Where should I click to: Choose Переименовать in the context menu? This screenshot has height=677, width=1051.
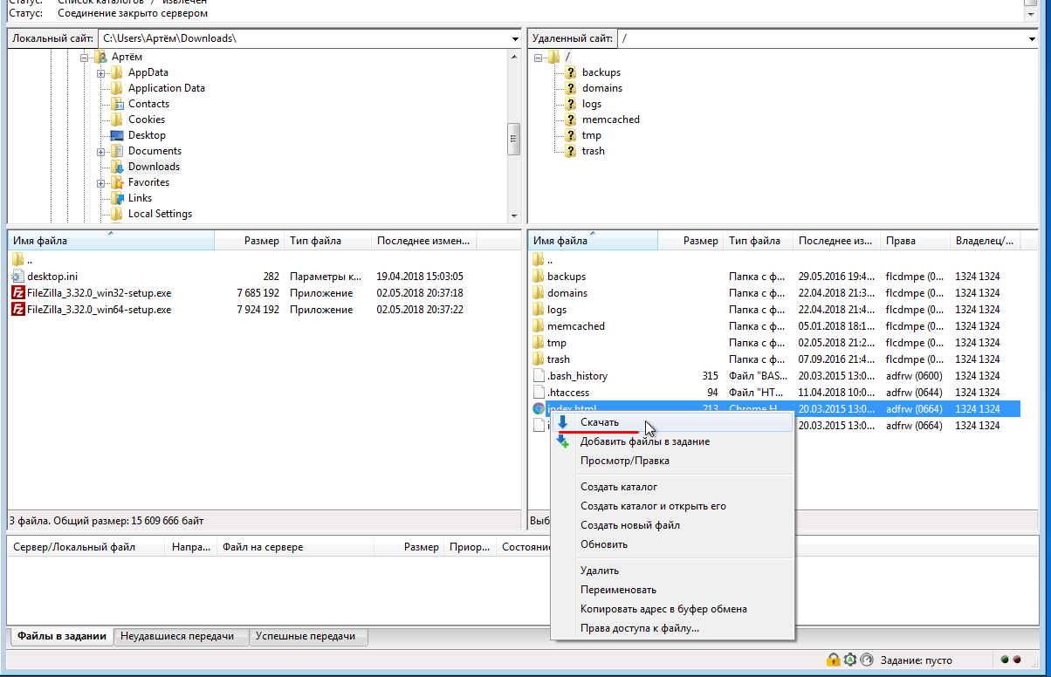(618, 590)
